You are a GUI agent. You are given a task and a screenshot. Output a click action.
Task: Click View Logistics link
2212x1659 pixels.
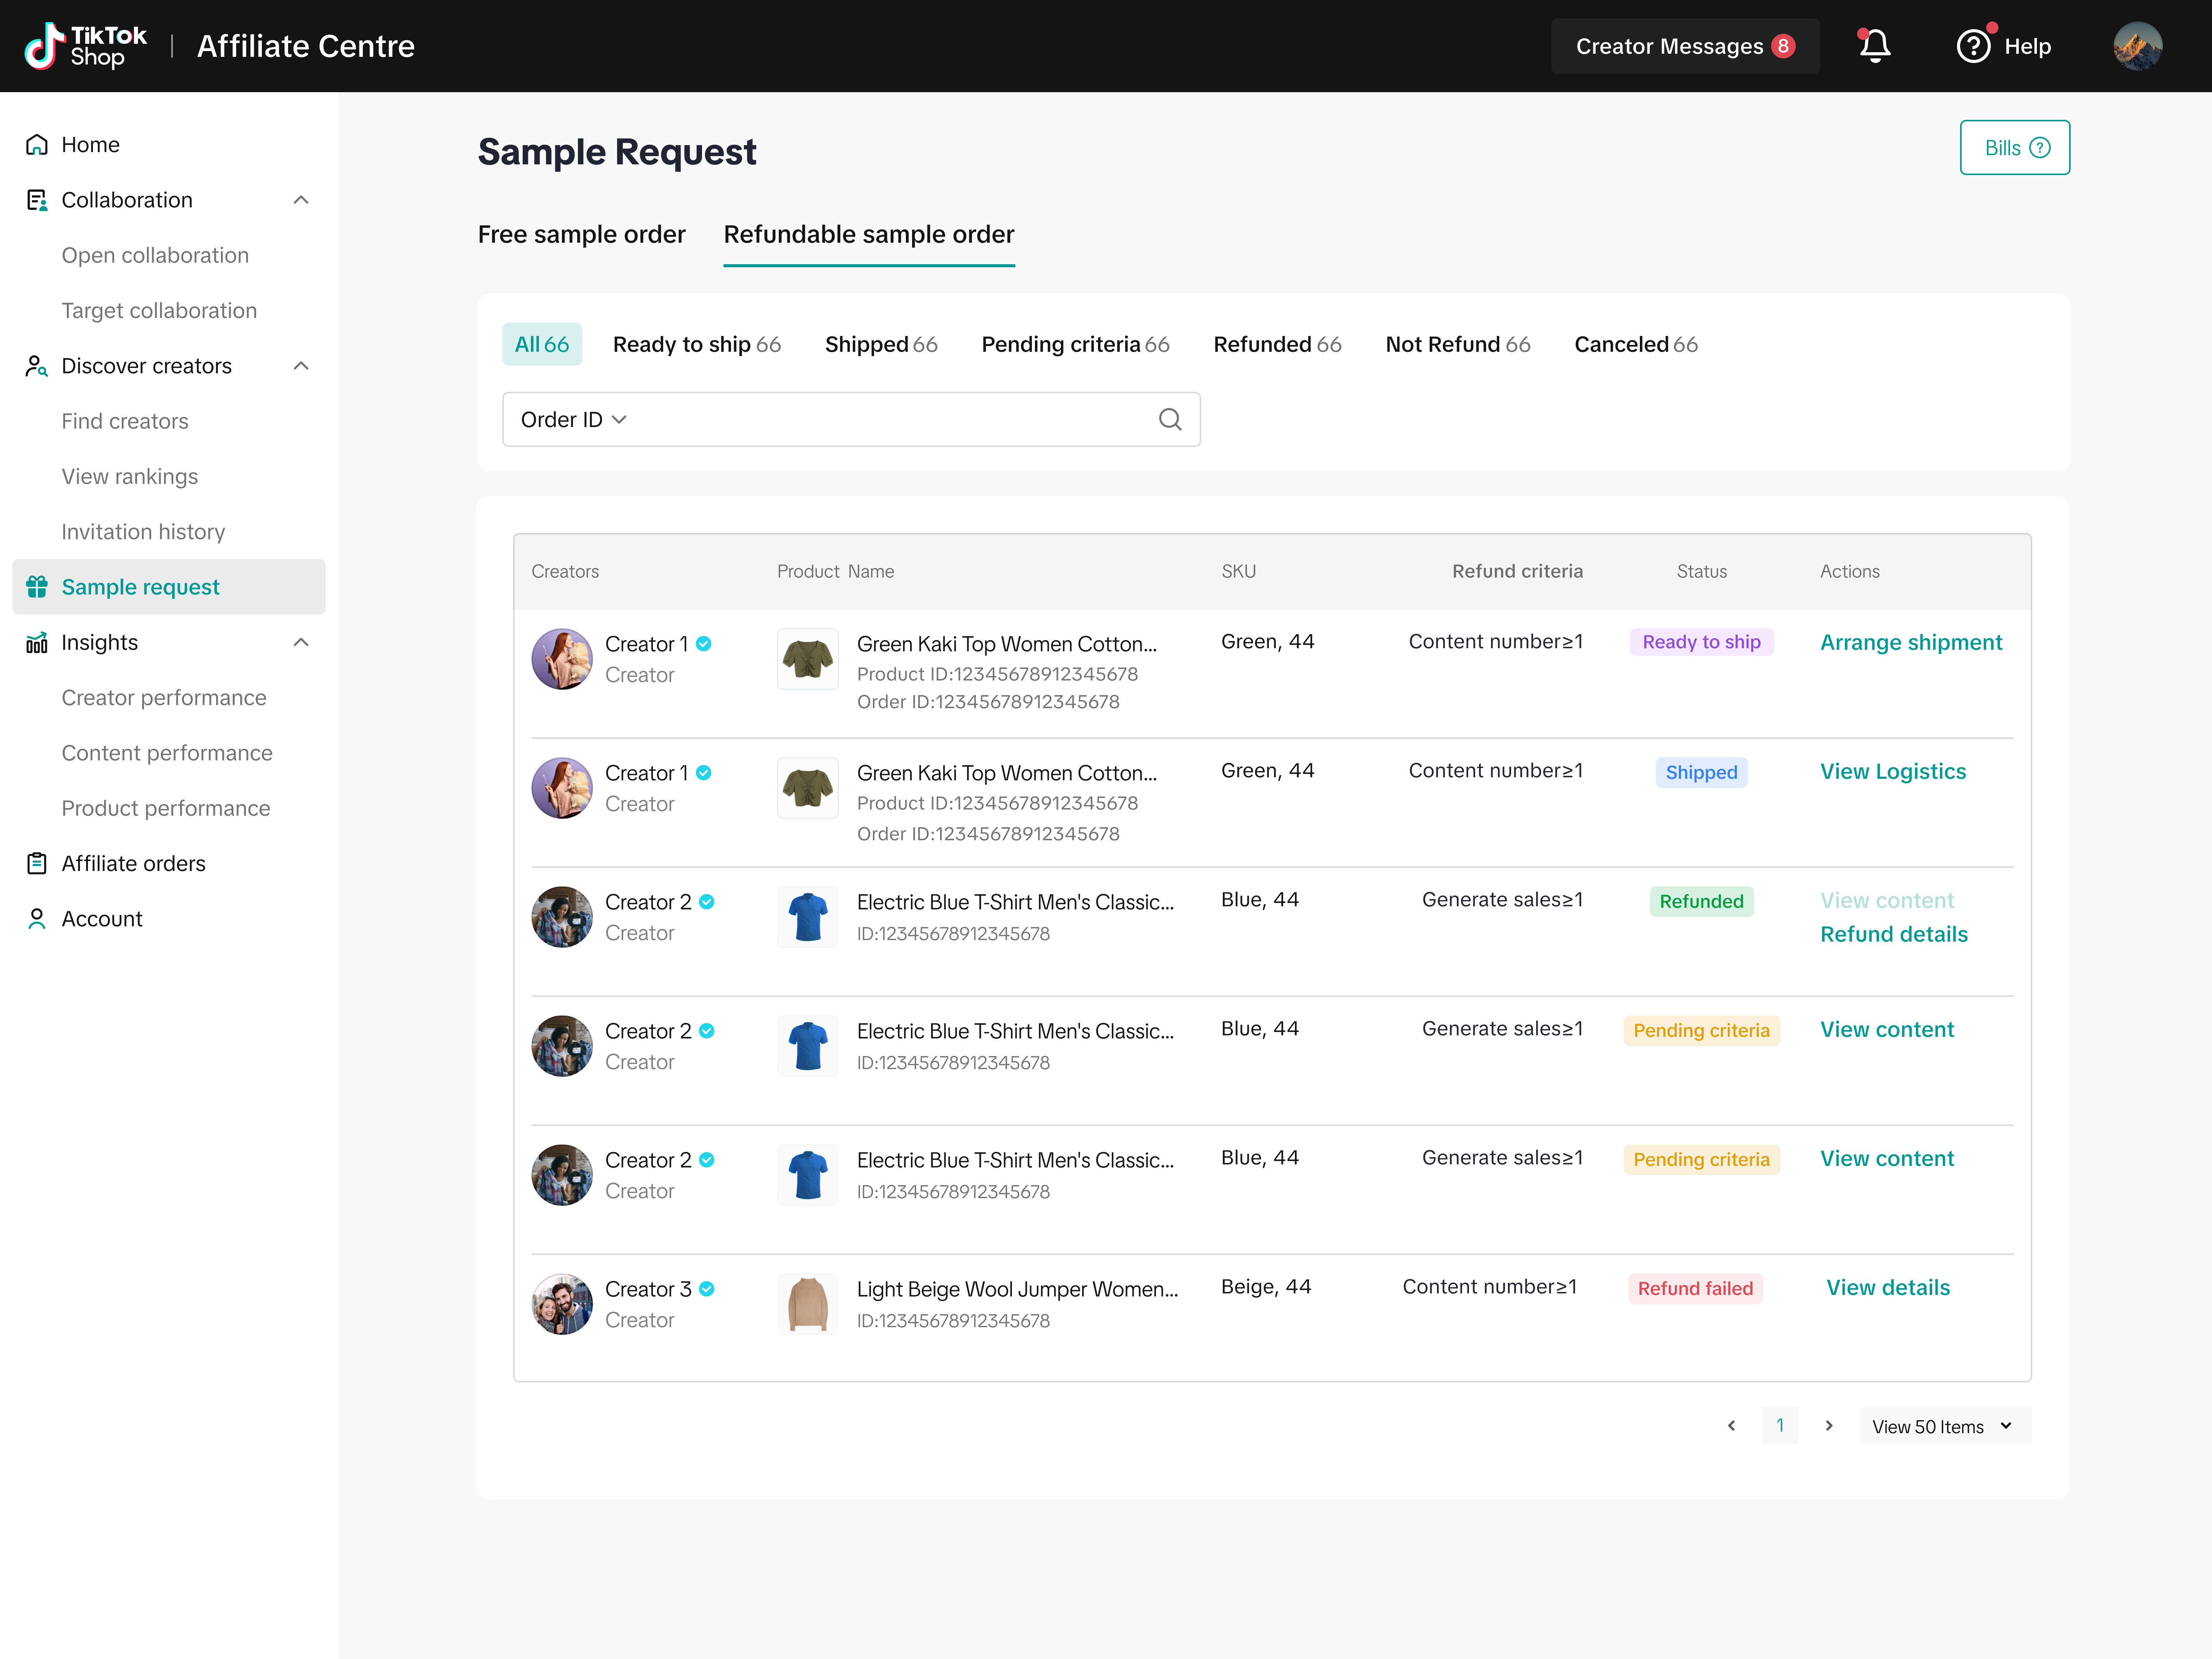click(x=1893, y=771)
